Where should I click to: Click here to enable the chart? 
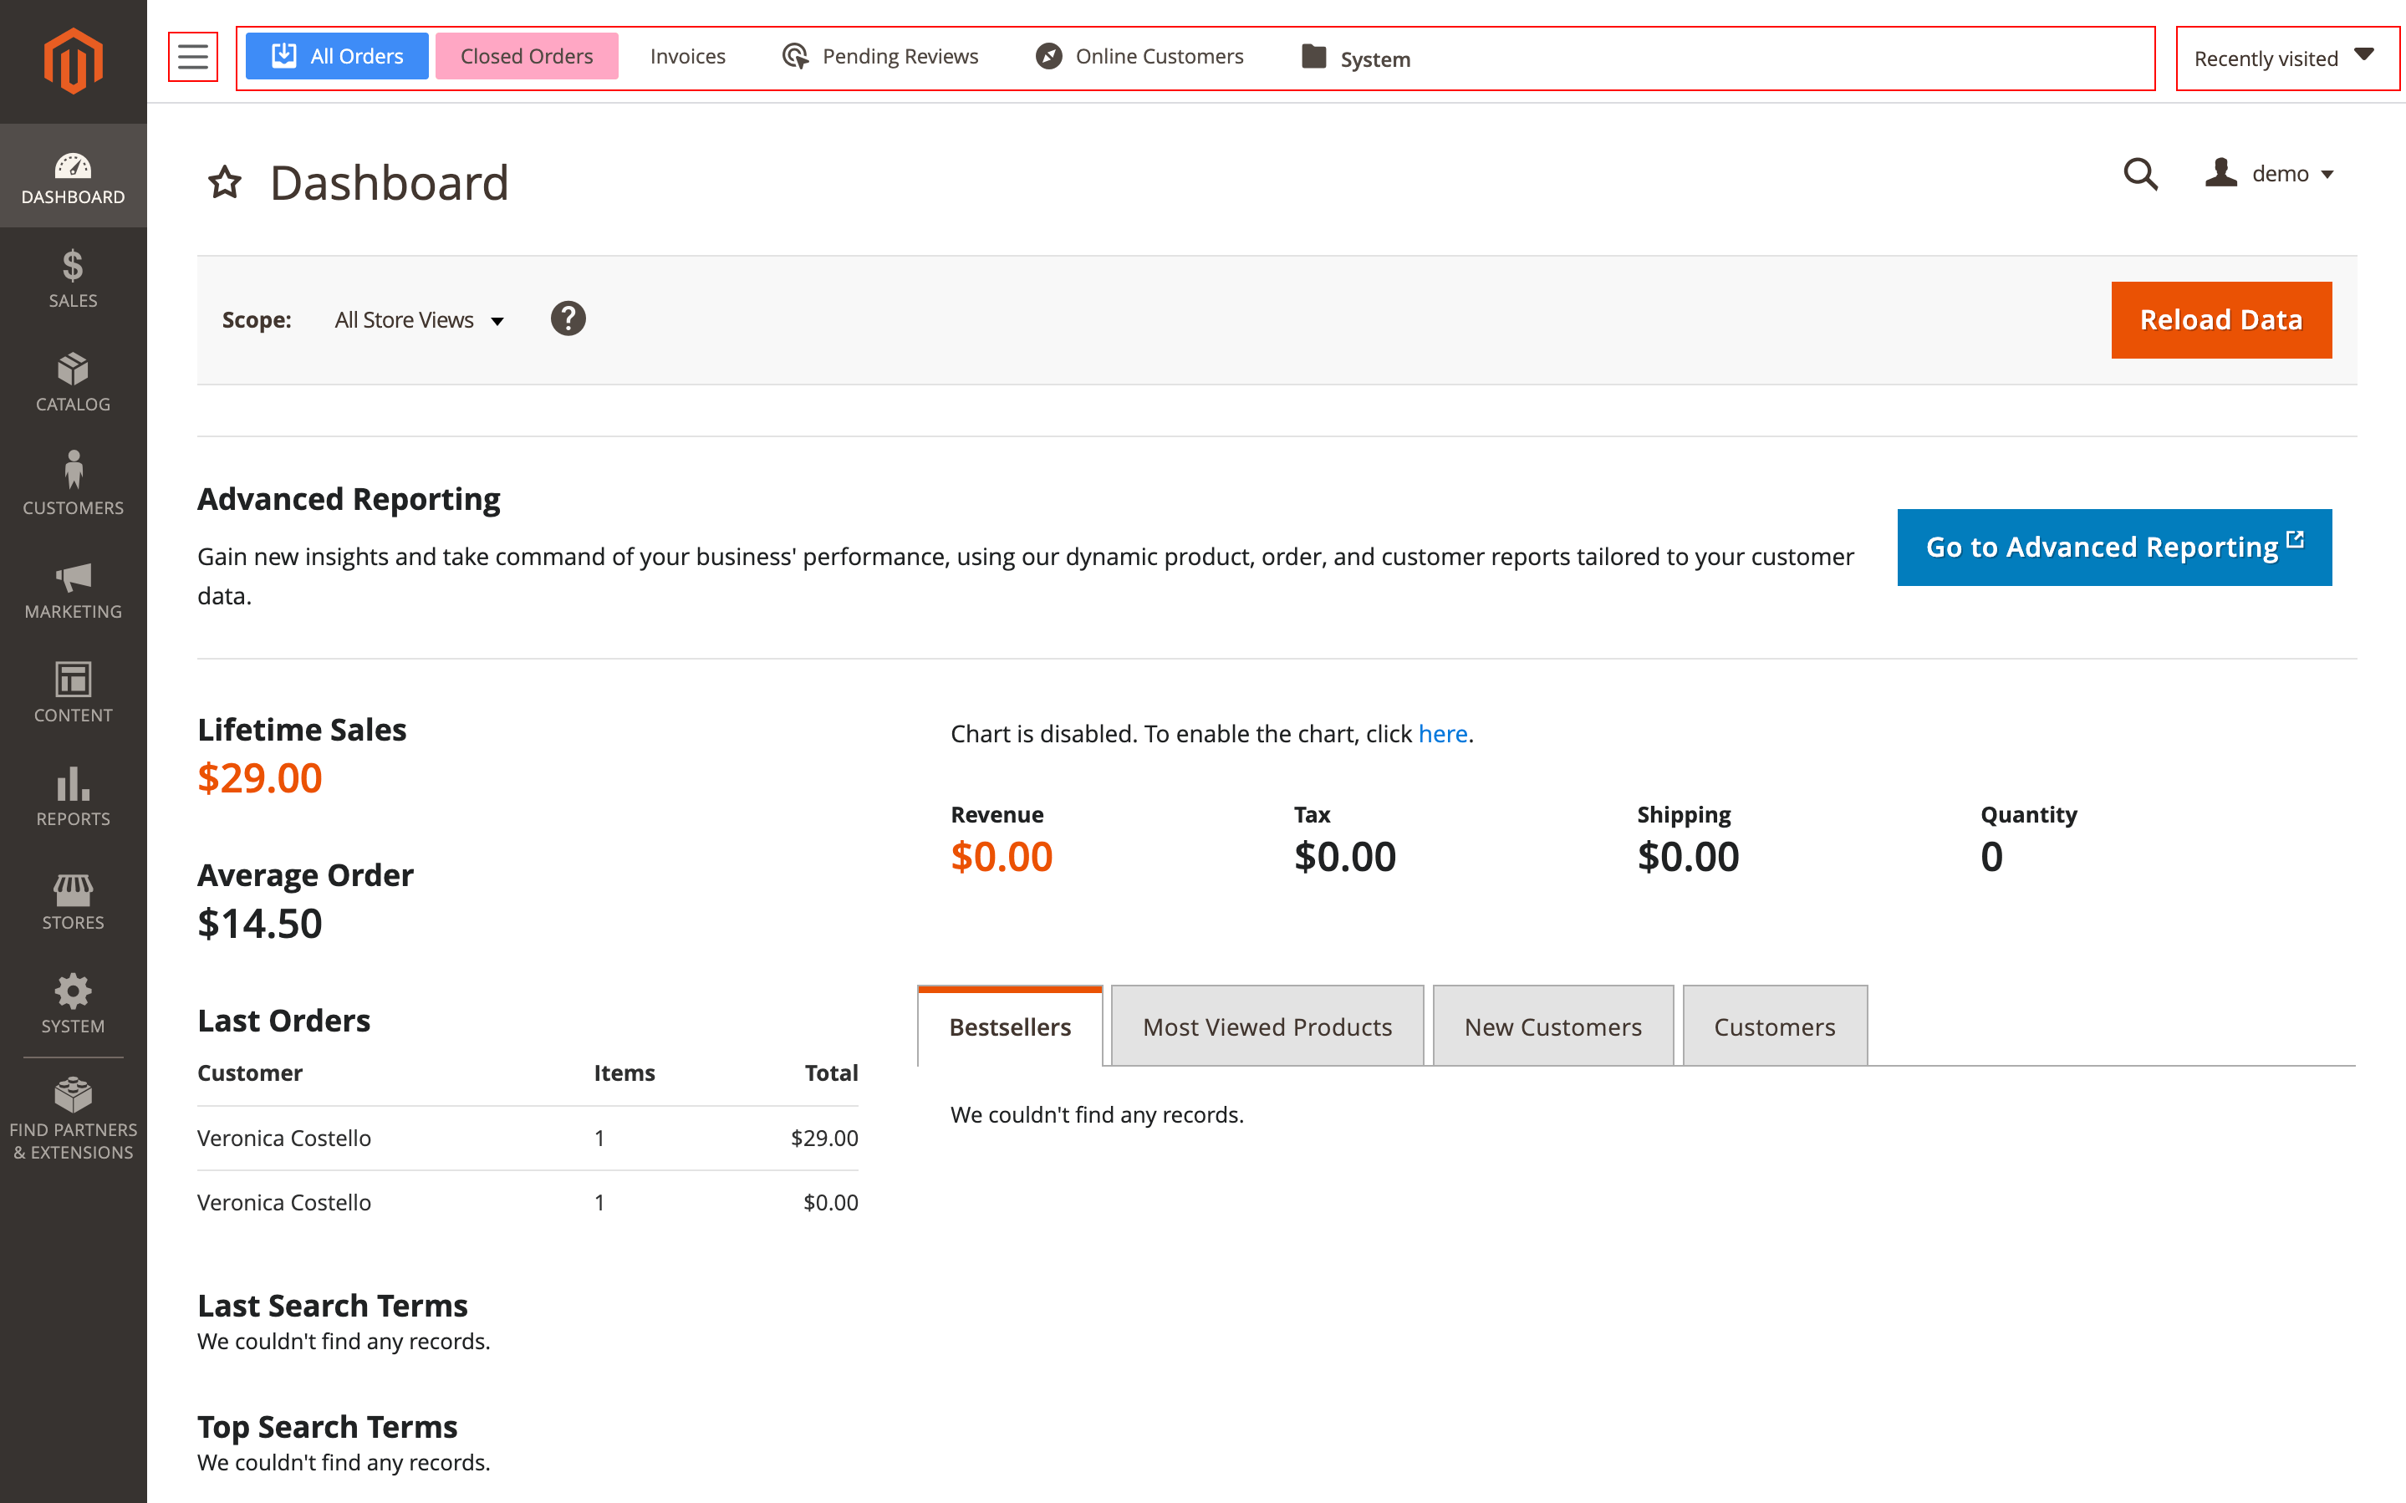pos(1443,734)
